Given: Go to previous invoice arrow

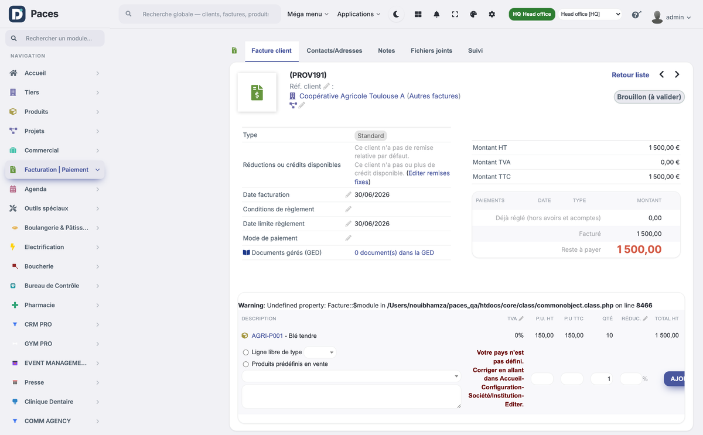Looking at the screenshot, I should (662, 74).
